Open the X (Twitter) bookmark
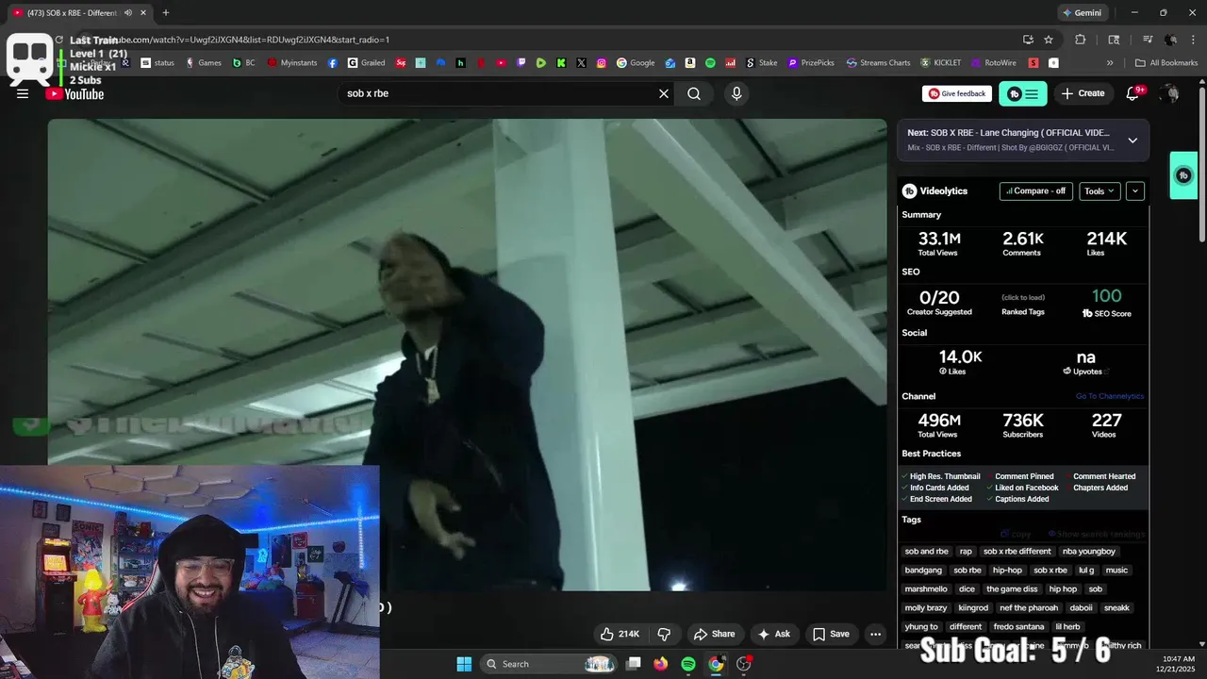 click(581, 63)
